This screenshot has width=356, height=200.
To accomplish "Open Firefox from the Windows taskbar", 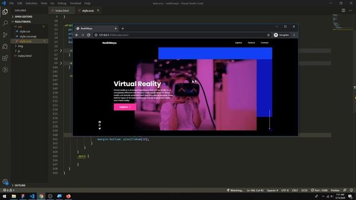I will [68, 196].
